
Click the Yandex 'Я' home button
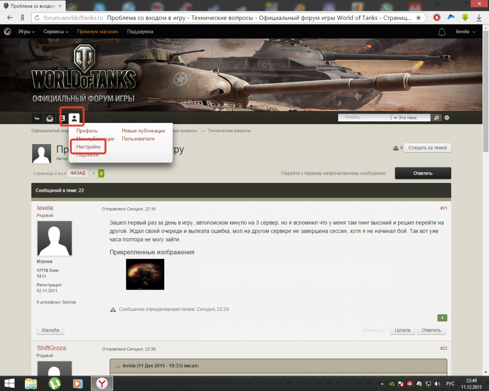(23, 18)
